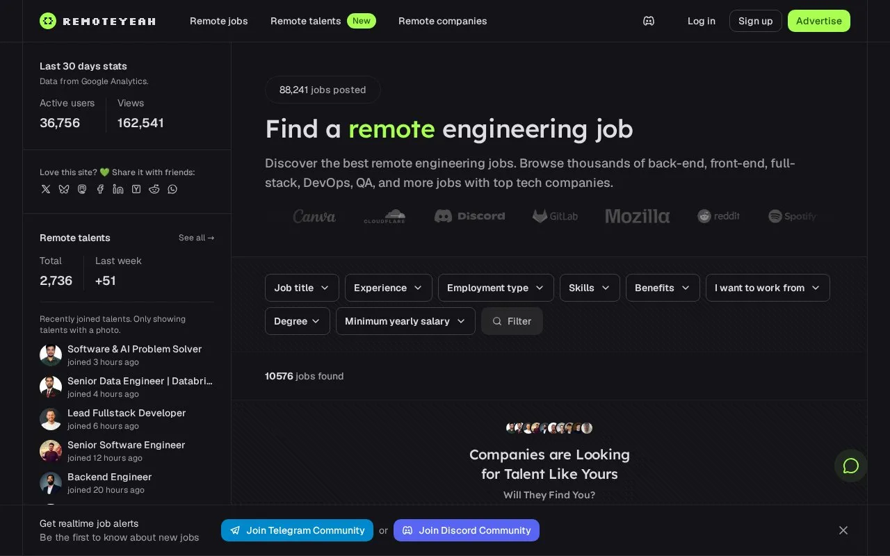This screenshot has height=556, width=890.
Task: Click the Mozilla company logo
Action: pos(638,216)
